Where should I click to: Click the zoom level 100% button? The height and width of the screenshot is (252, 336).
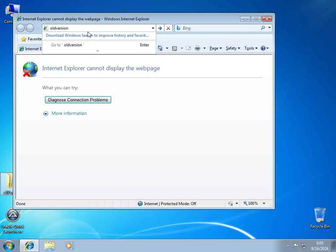[x=251, y=203]
